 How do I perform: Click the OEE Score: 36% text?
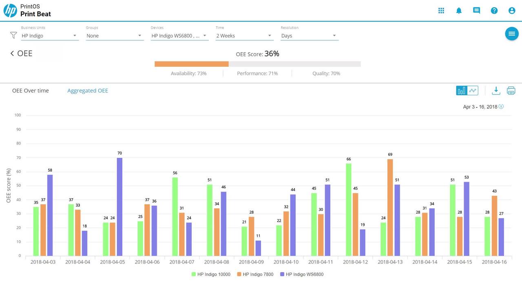click(258, 54)
